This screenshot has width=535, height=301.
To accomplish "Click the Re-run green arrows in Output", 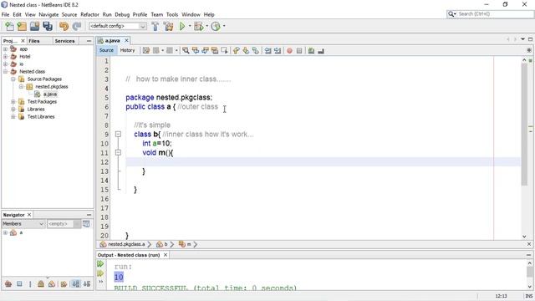I will coord(100,264).
